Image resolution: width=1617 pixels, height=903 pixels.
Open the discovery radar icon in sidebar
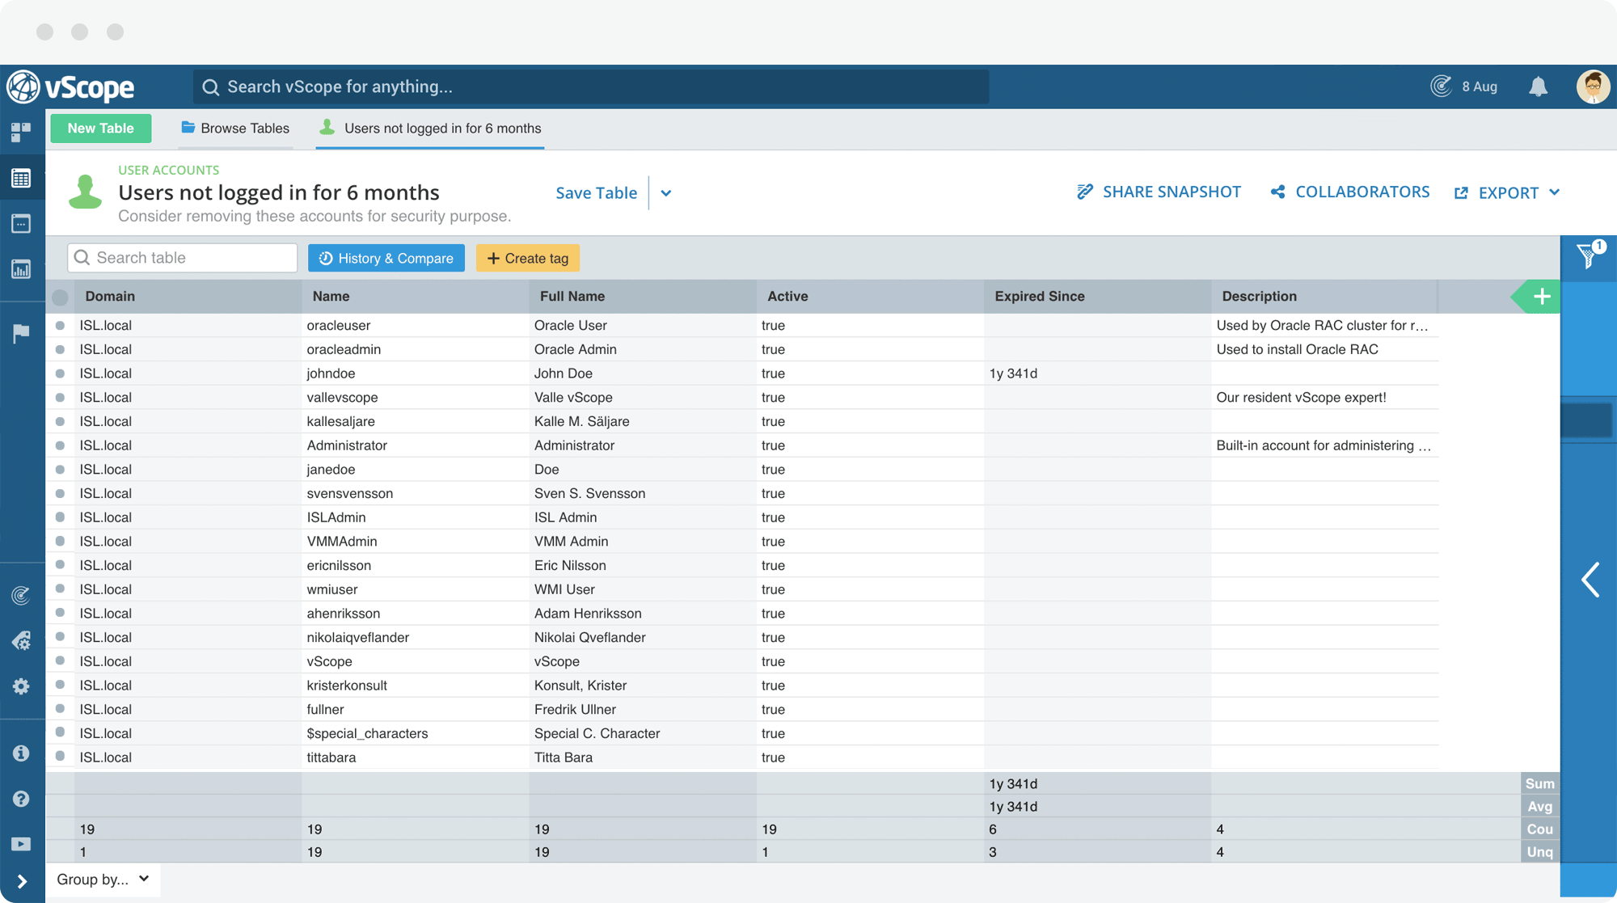tap(21, 596)
